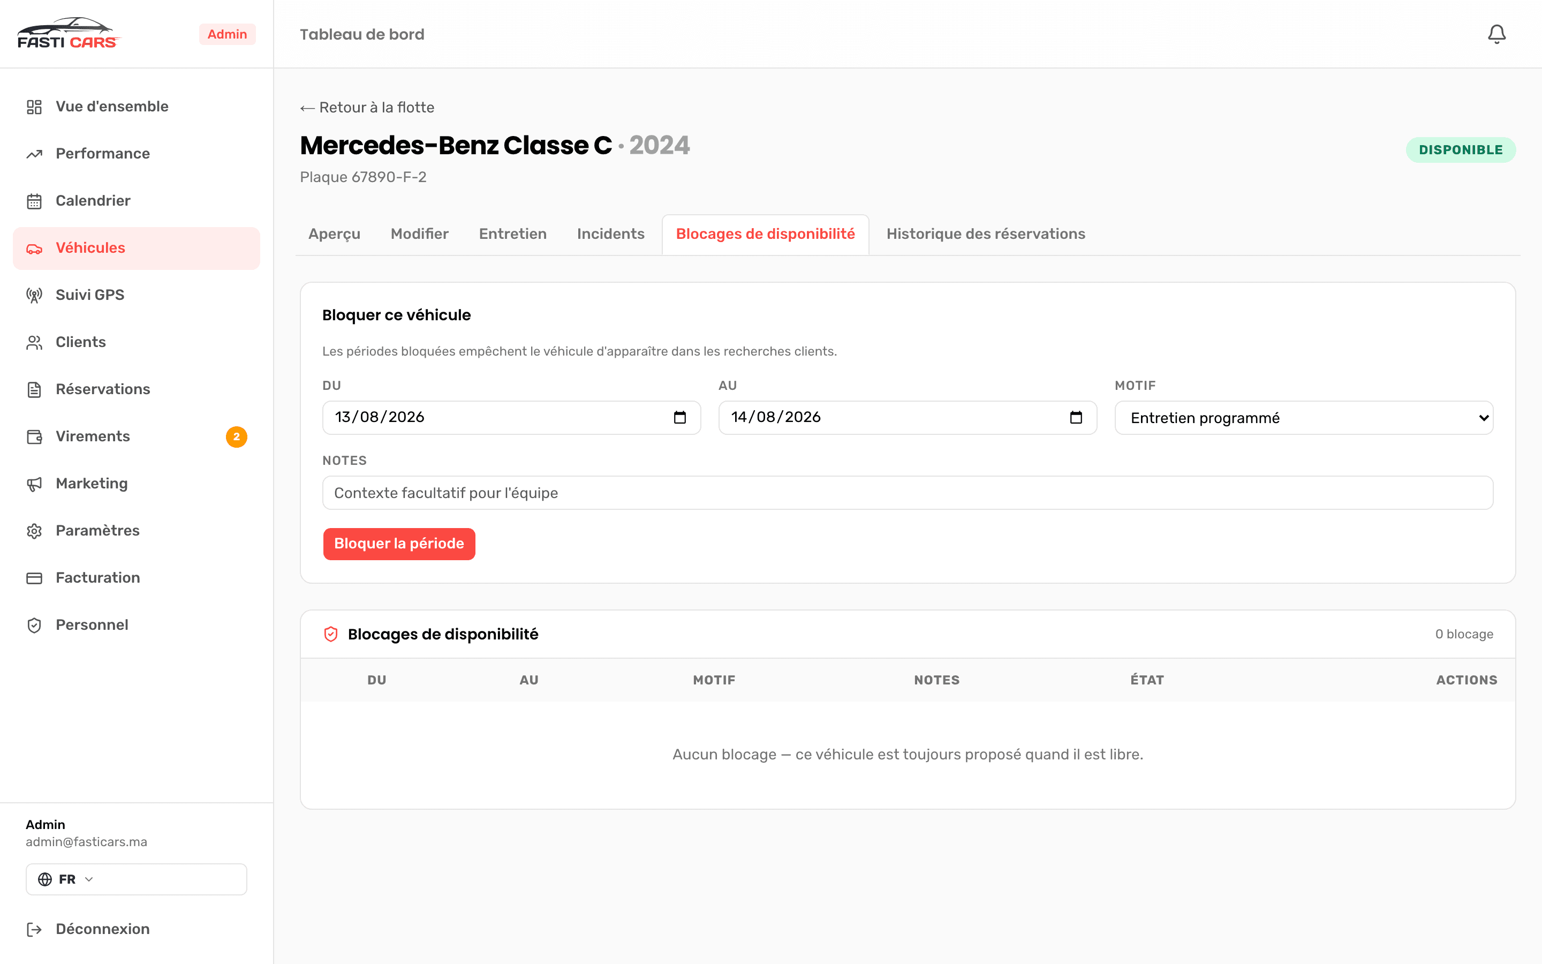Image resolution: width=1542 pixels, height=964 pixels.
Task: Click the Virements wallet icon
Action: click(34, 436)
